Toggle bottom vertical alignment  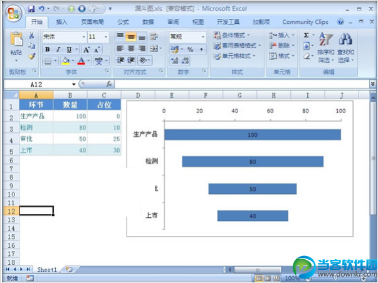[142, 36]
